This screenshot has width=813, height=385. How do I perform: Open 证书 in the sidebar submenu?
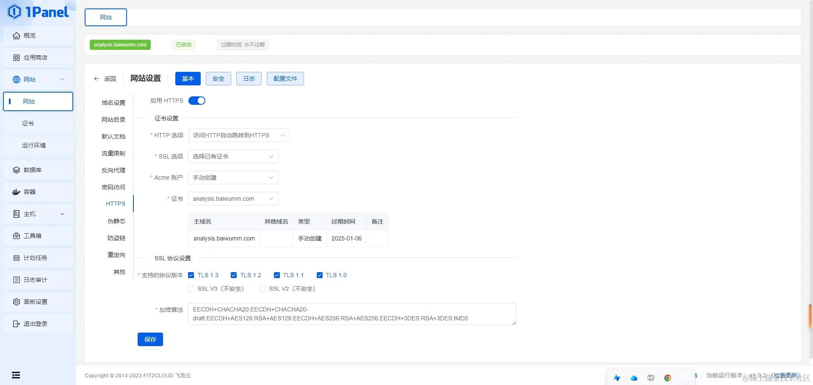pyautogui.click(x=38, y=123)
